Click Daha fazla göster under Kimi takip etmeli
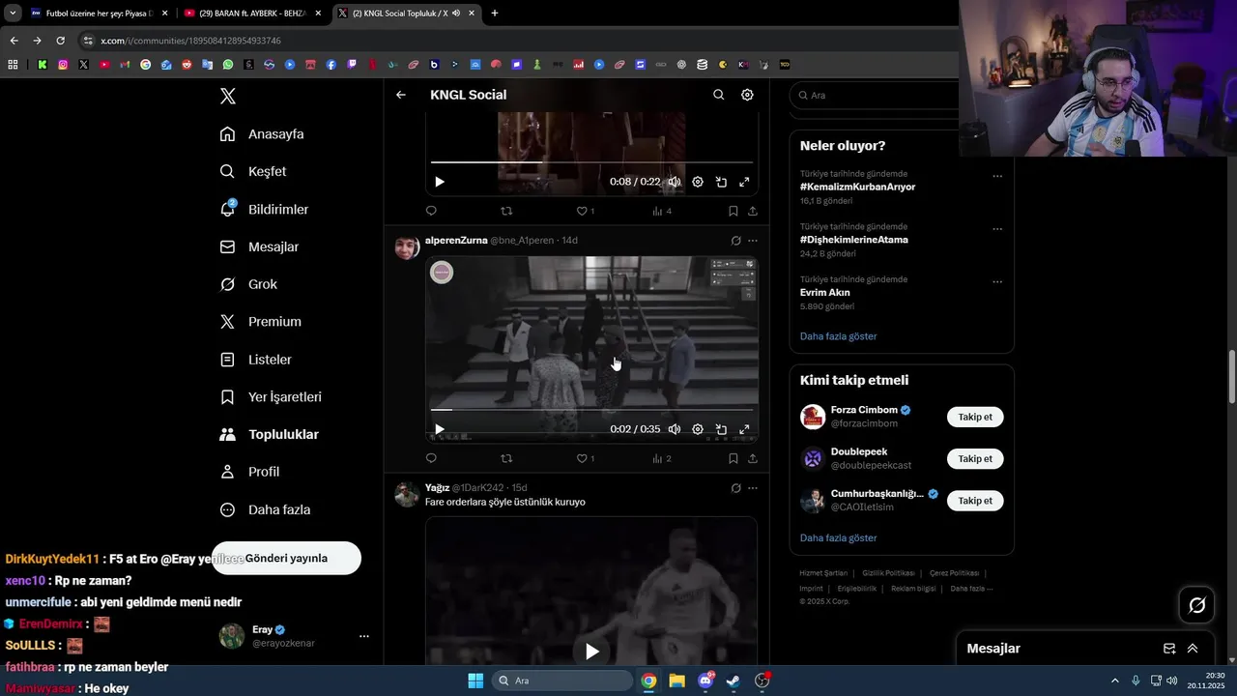 tap(838, 538)
